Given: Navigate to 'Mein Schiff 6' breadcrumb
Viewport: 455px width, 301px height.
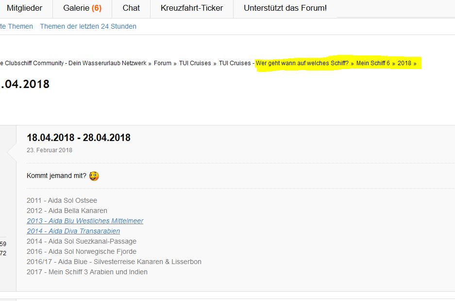Looking at the screenshot, I should [x=373, y=63].
